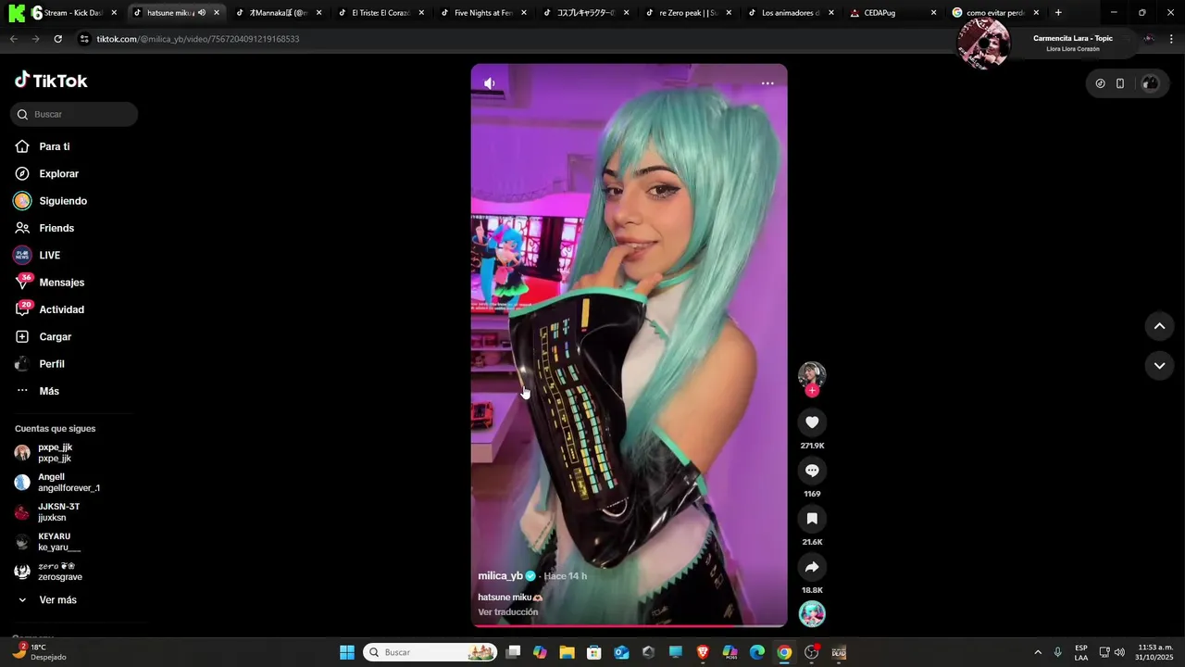Click phone icon in floating toolbar
Image resolution: width=1185 pixels, height=667 pixels.
[x=1120, y=83]
